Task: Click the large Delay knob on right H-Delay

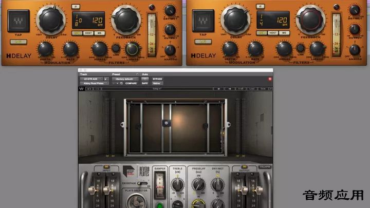Action: [x=235, y=20]
